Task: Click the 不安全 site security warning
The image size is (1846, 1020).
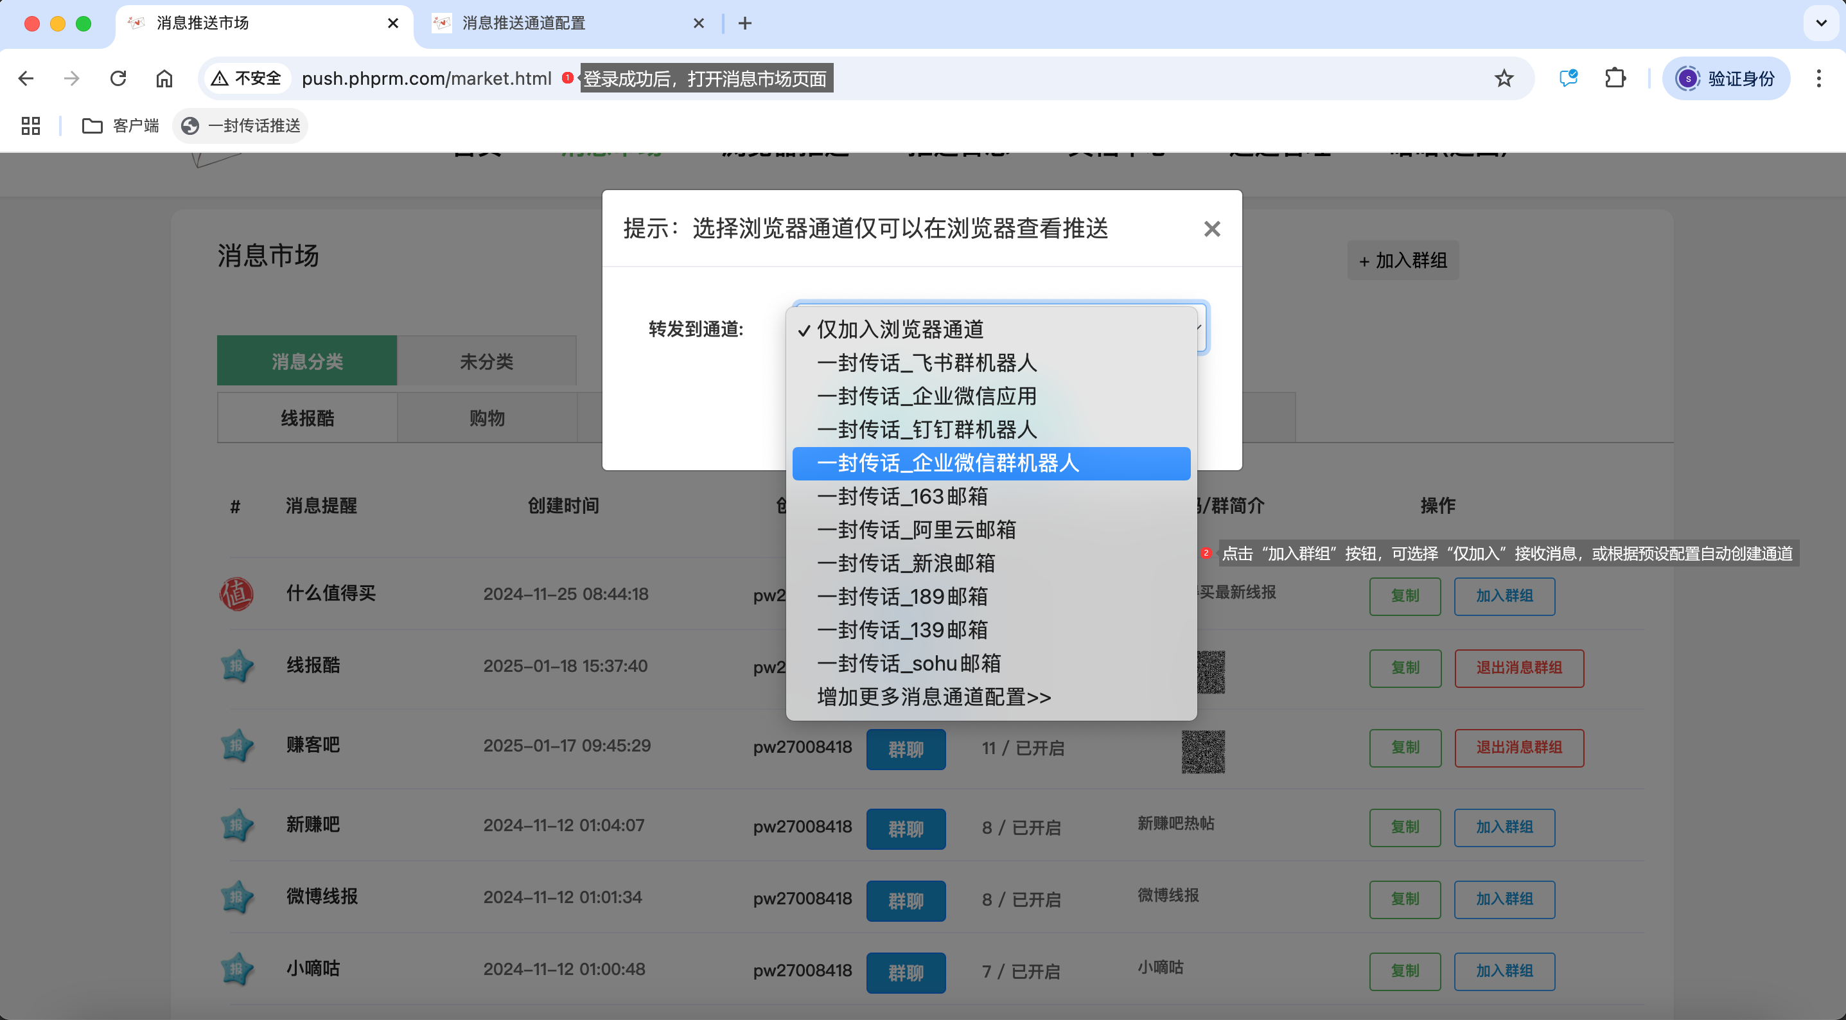Action: click(247, 78)
